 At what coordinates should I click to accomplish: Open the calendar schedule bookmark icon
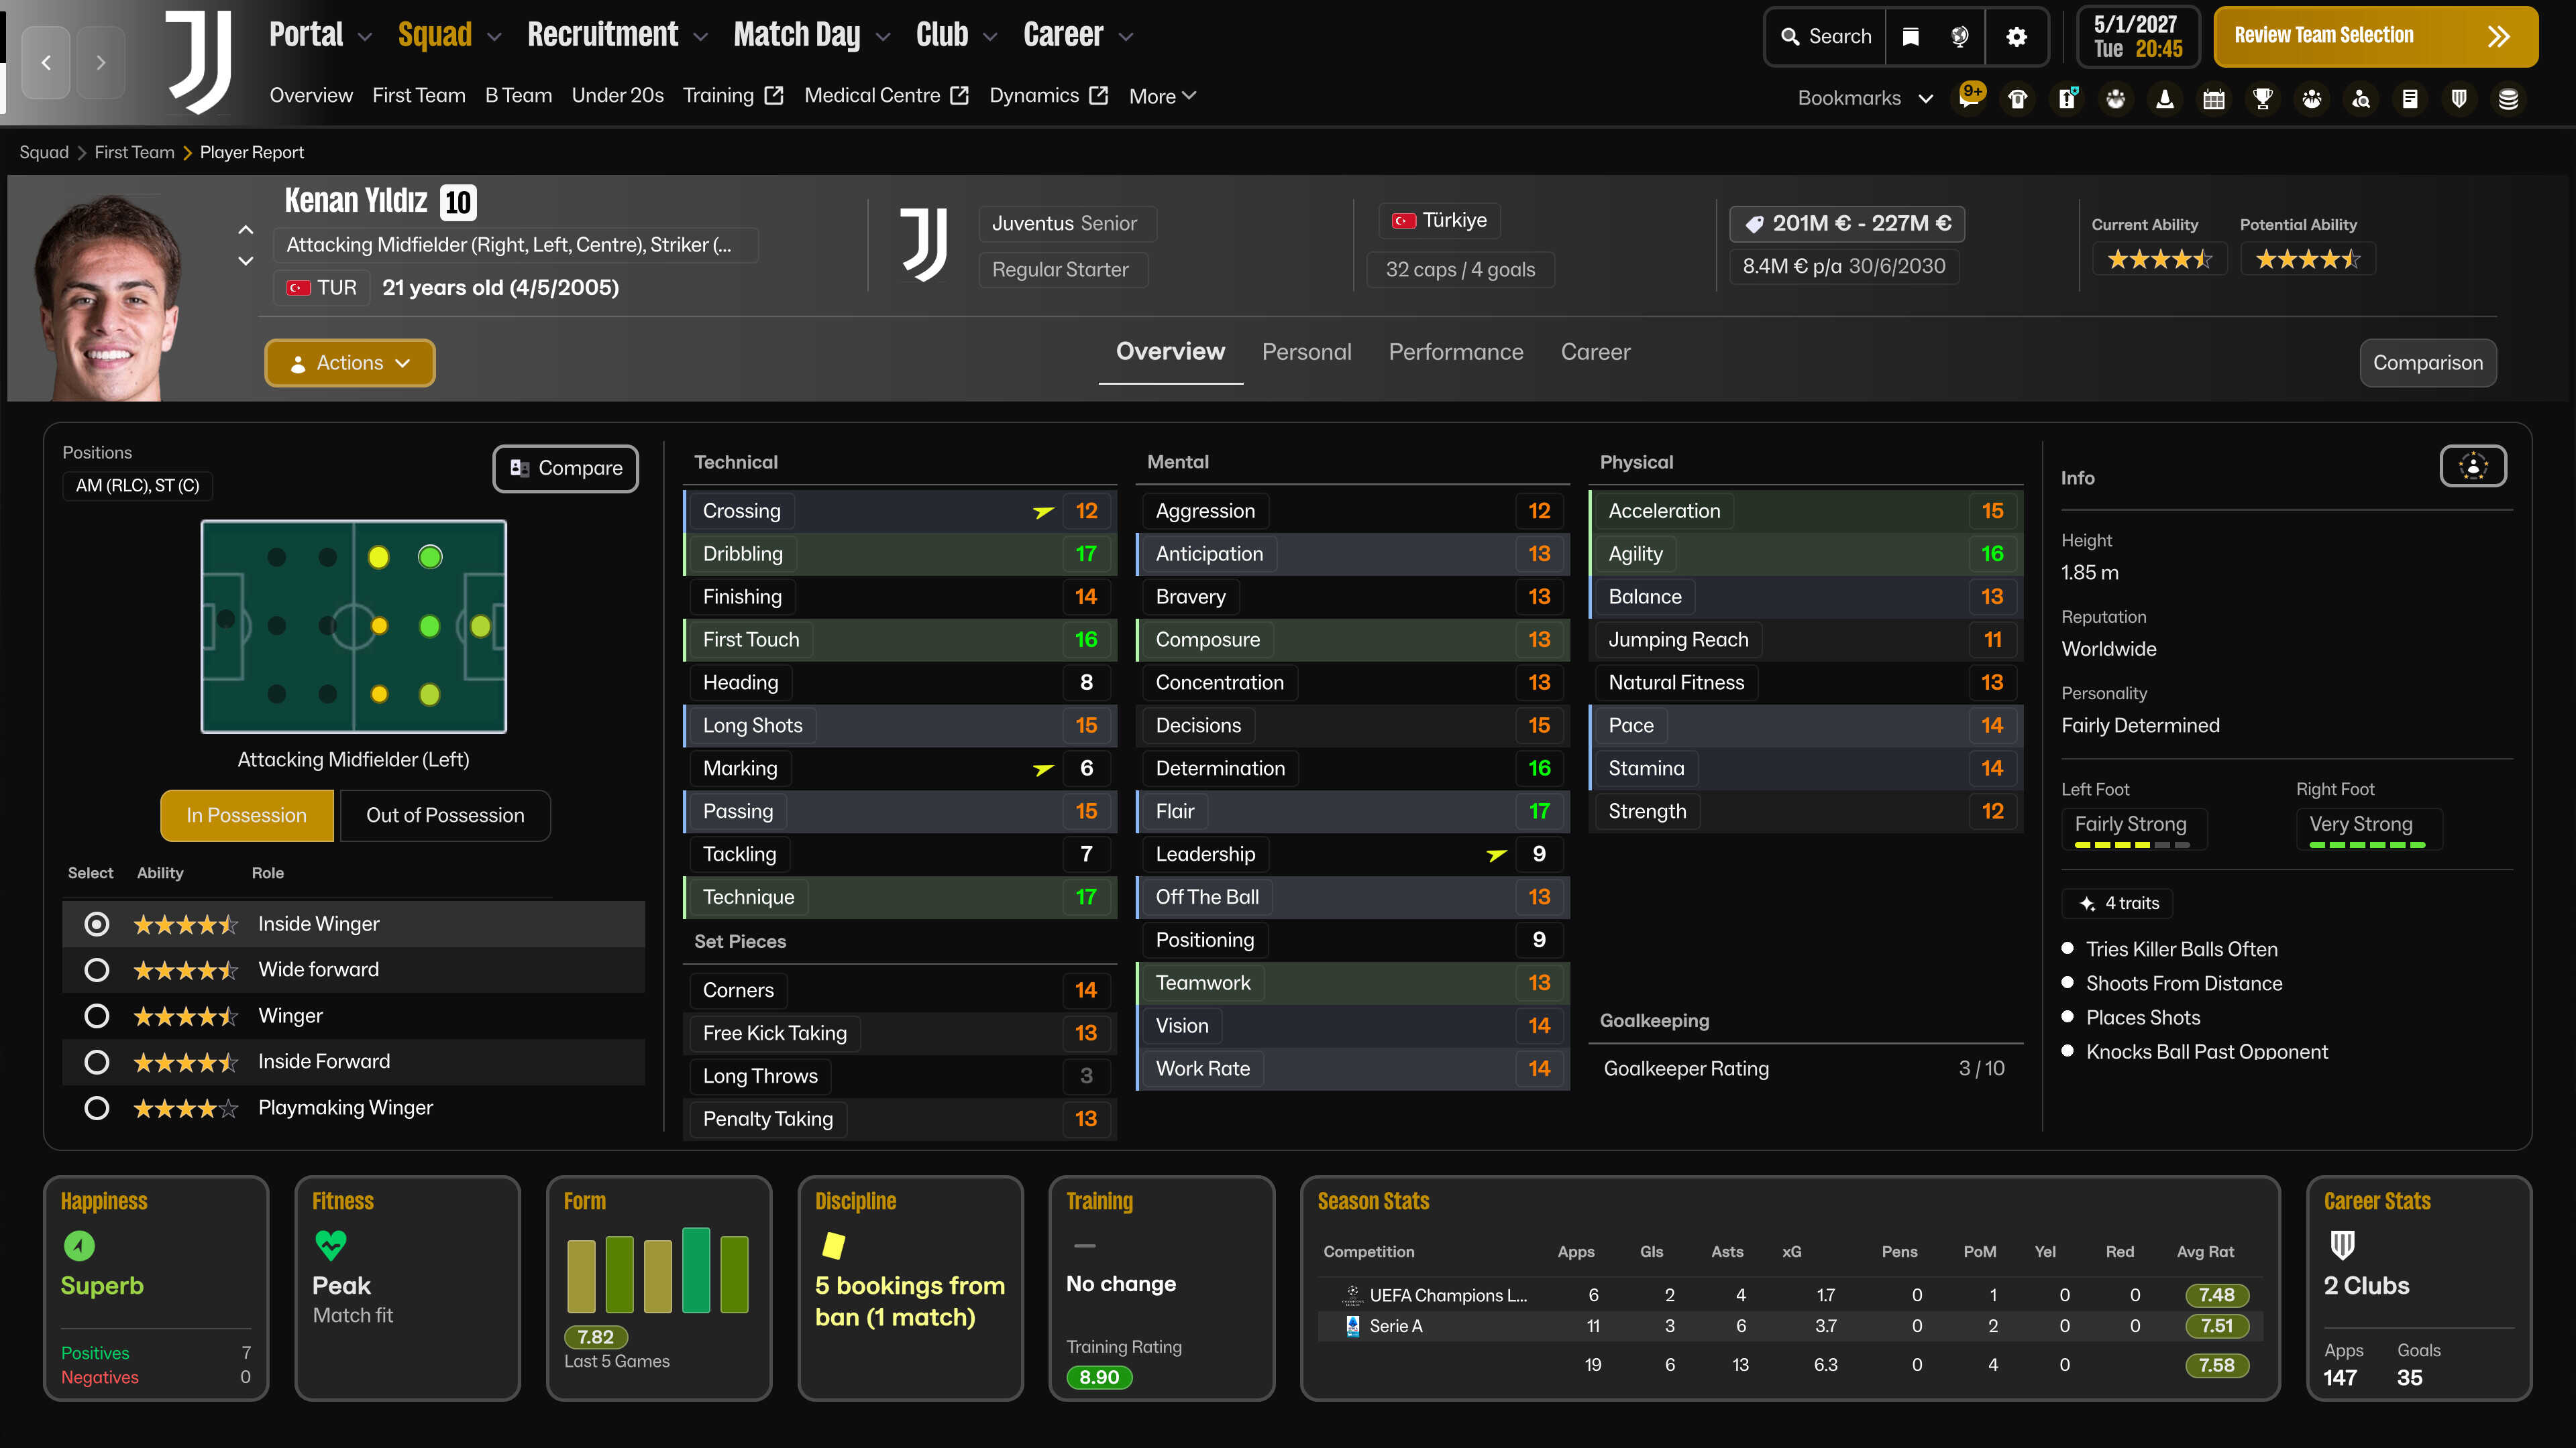[2214, 98]
